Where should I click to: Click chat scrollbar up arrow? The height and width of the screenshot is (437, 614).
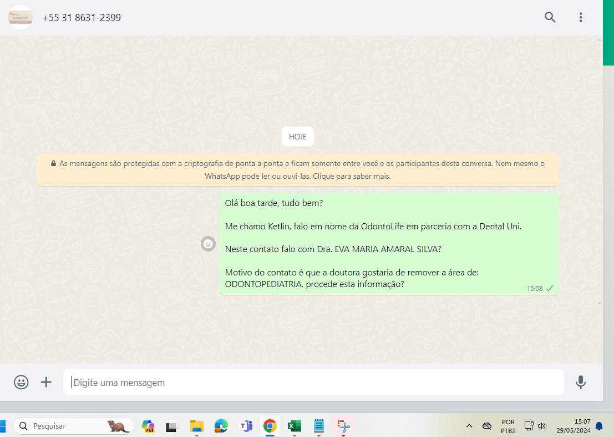(600, 39)
